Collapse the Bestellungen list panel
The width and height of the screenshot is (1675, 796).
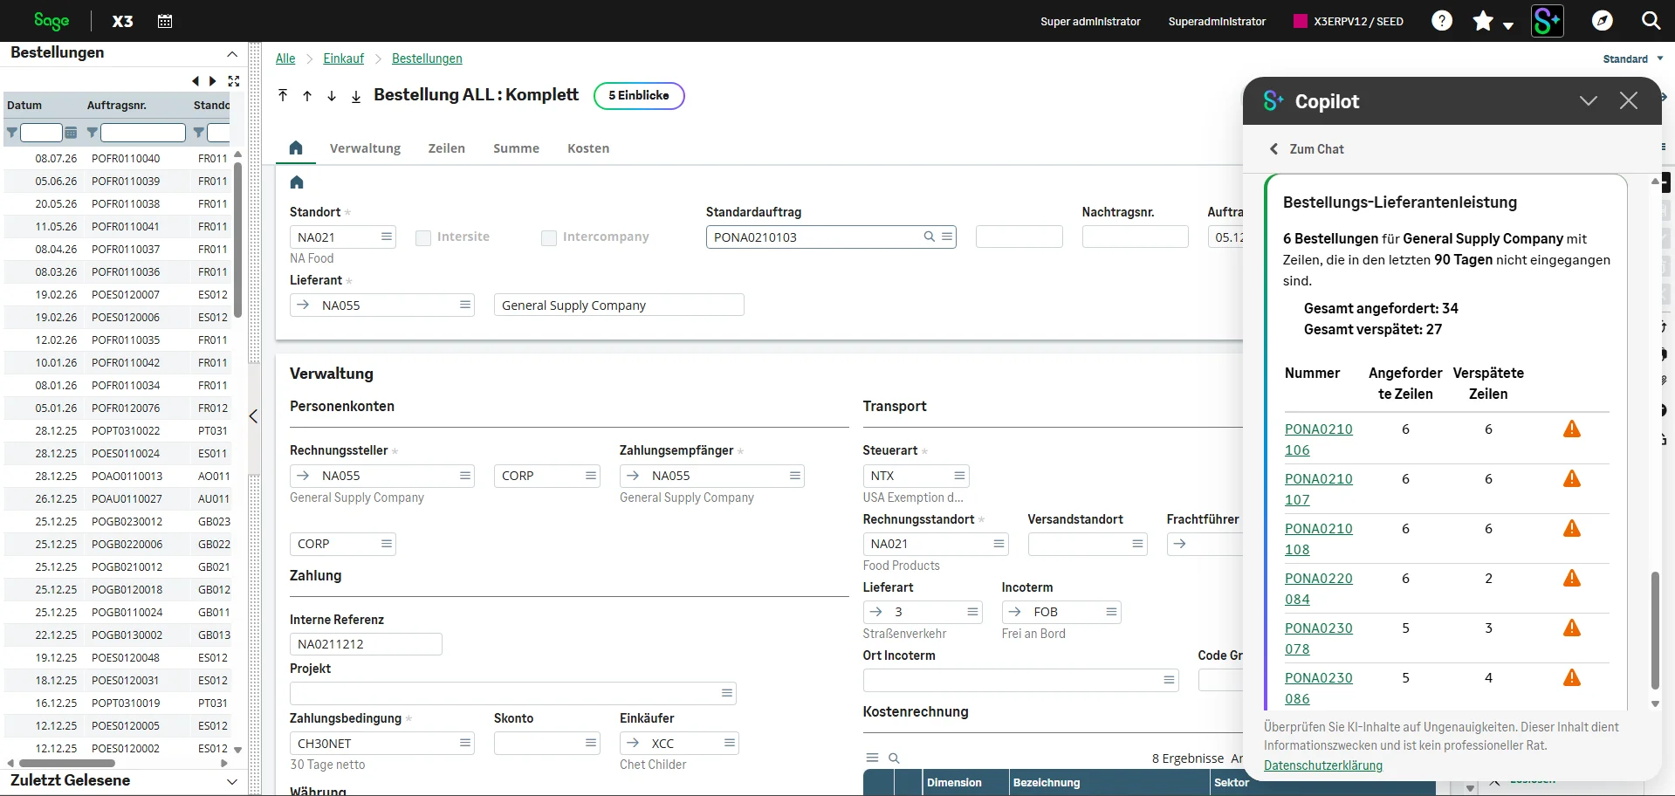tap(232, 53)
